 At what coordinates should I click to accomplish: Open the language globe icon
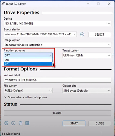6,123
